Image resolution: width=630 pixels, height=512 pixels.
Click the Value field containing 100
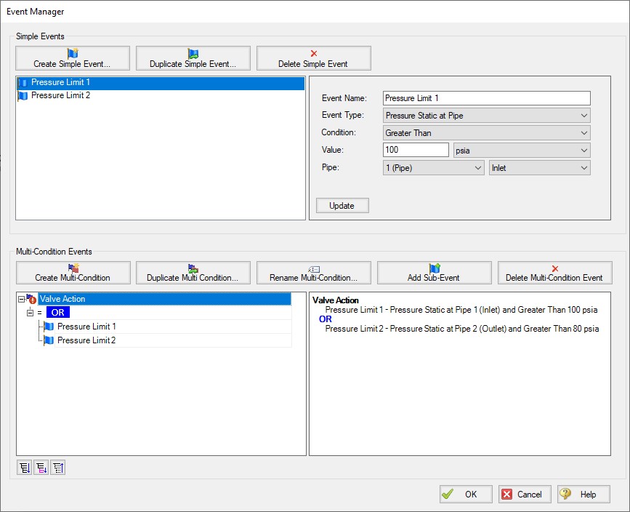pos(416,150)
